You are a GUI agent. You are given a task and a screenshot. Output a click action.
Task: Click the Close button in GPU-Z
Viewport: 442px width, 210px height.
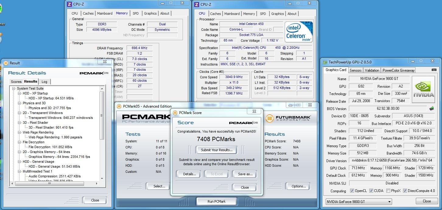[x=427, y=201]
